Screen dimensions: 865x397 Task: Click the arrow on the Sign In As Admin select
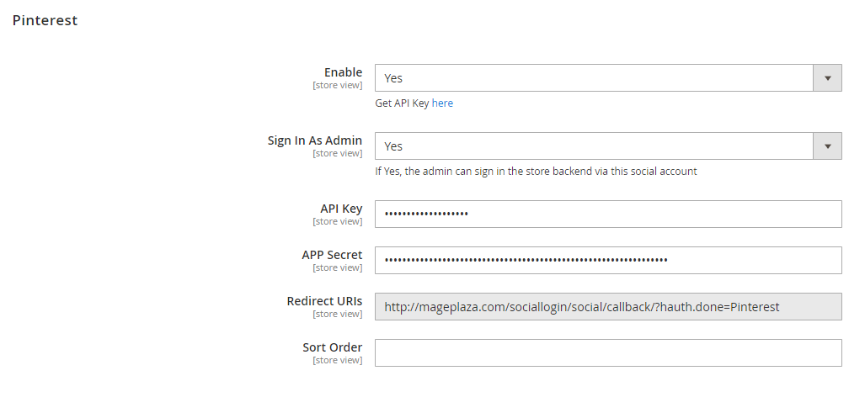827,146
